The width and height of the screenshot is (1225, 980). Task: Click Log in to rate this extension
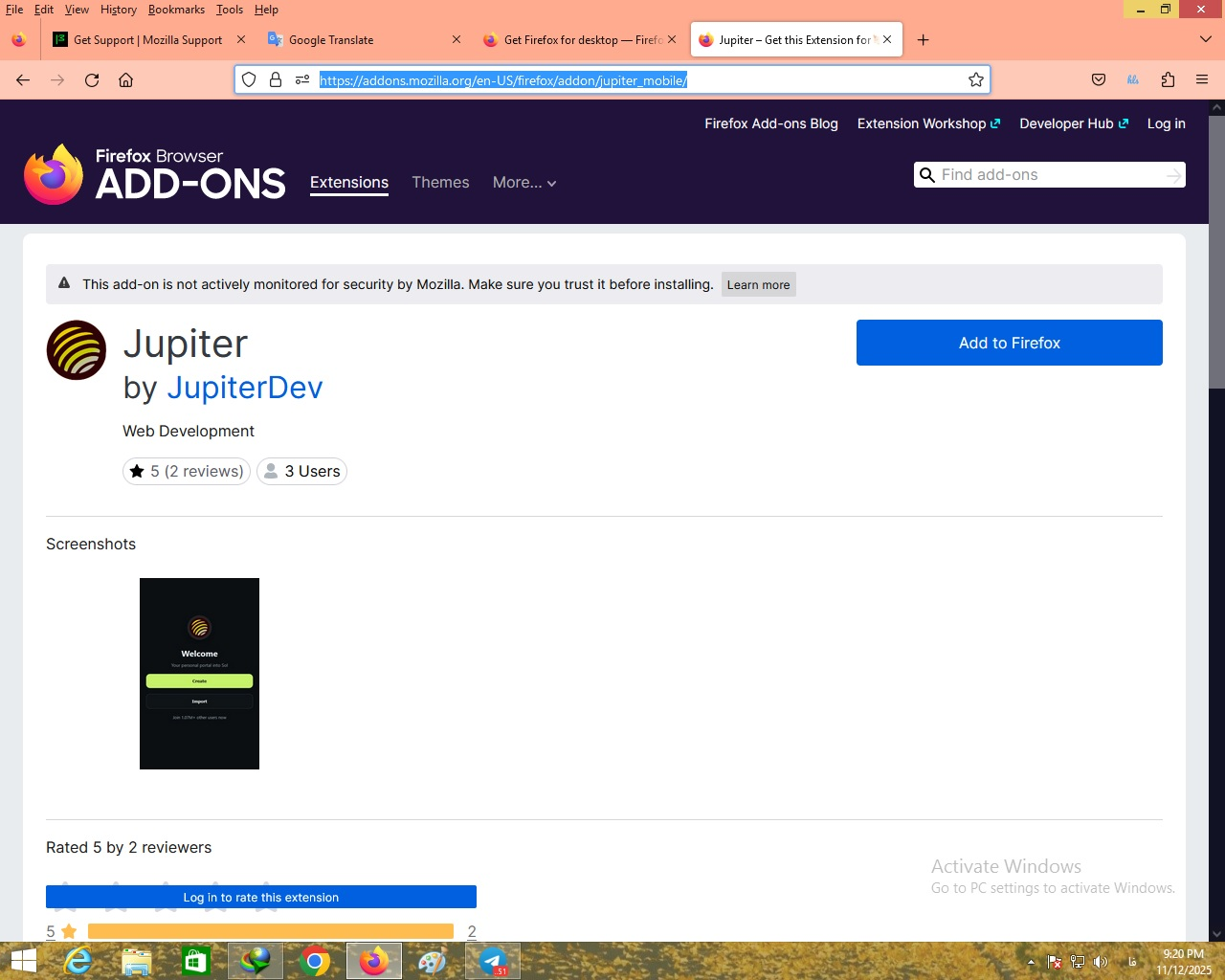click(261, 897)
